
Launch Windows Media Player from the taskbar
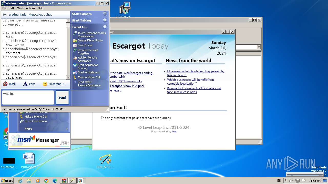pyautogui.click(x=38, y=181)
